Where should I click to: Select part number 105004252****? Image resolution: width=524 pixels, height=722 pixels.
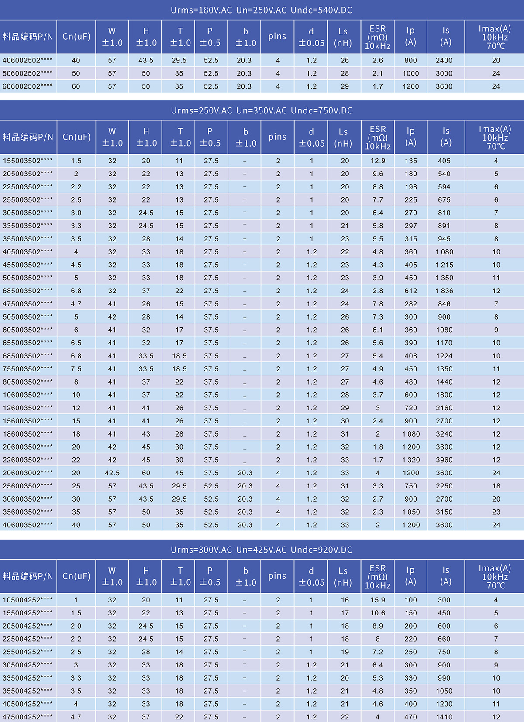[x=28, y=600]
